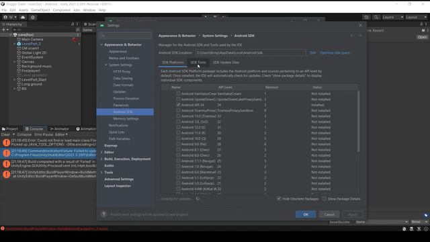The width and height of the screenshot is (430, 242).
Task: Click the Hierarchy search filter icon
Action: pos(78,30)
